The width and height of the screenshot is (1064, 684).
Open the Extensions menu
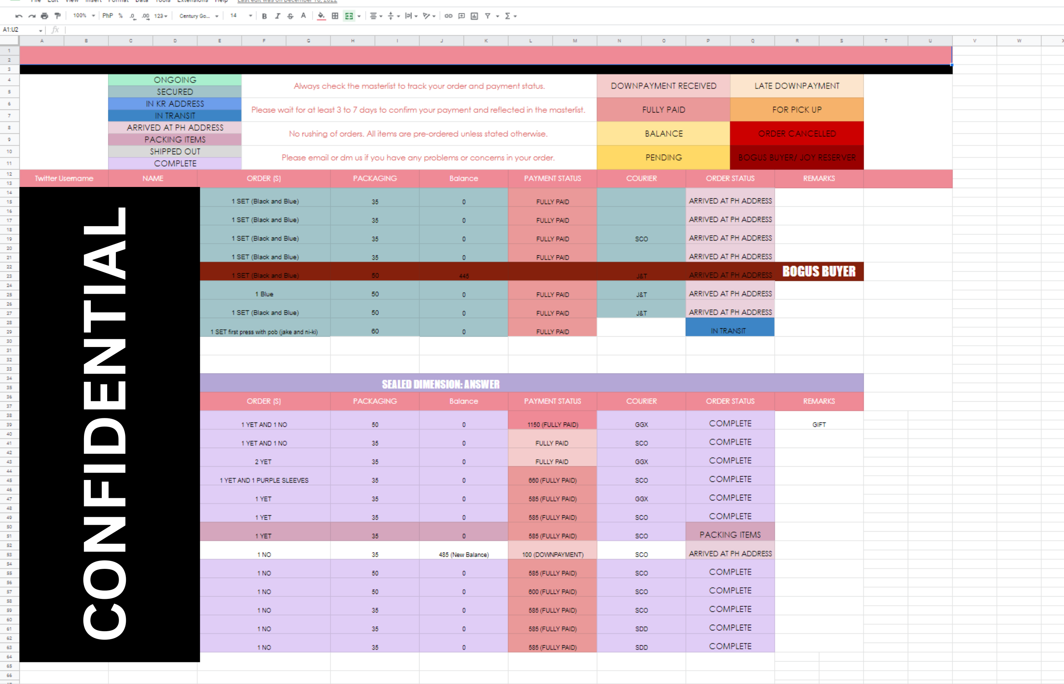pos(193,2)
